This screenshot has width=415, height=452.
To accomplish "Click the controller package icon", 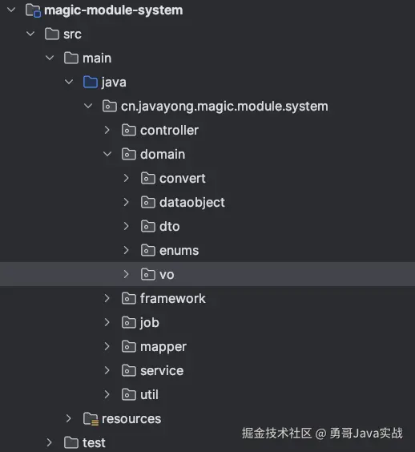I will coord(129,131).
